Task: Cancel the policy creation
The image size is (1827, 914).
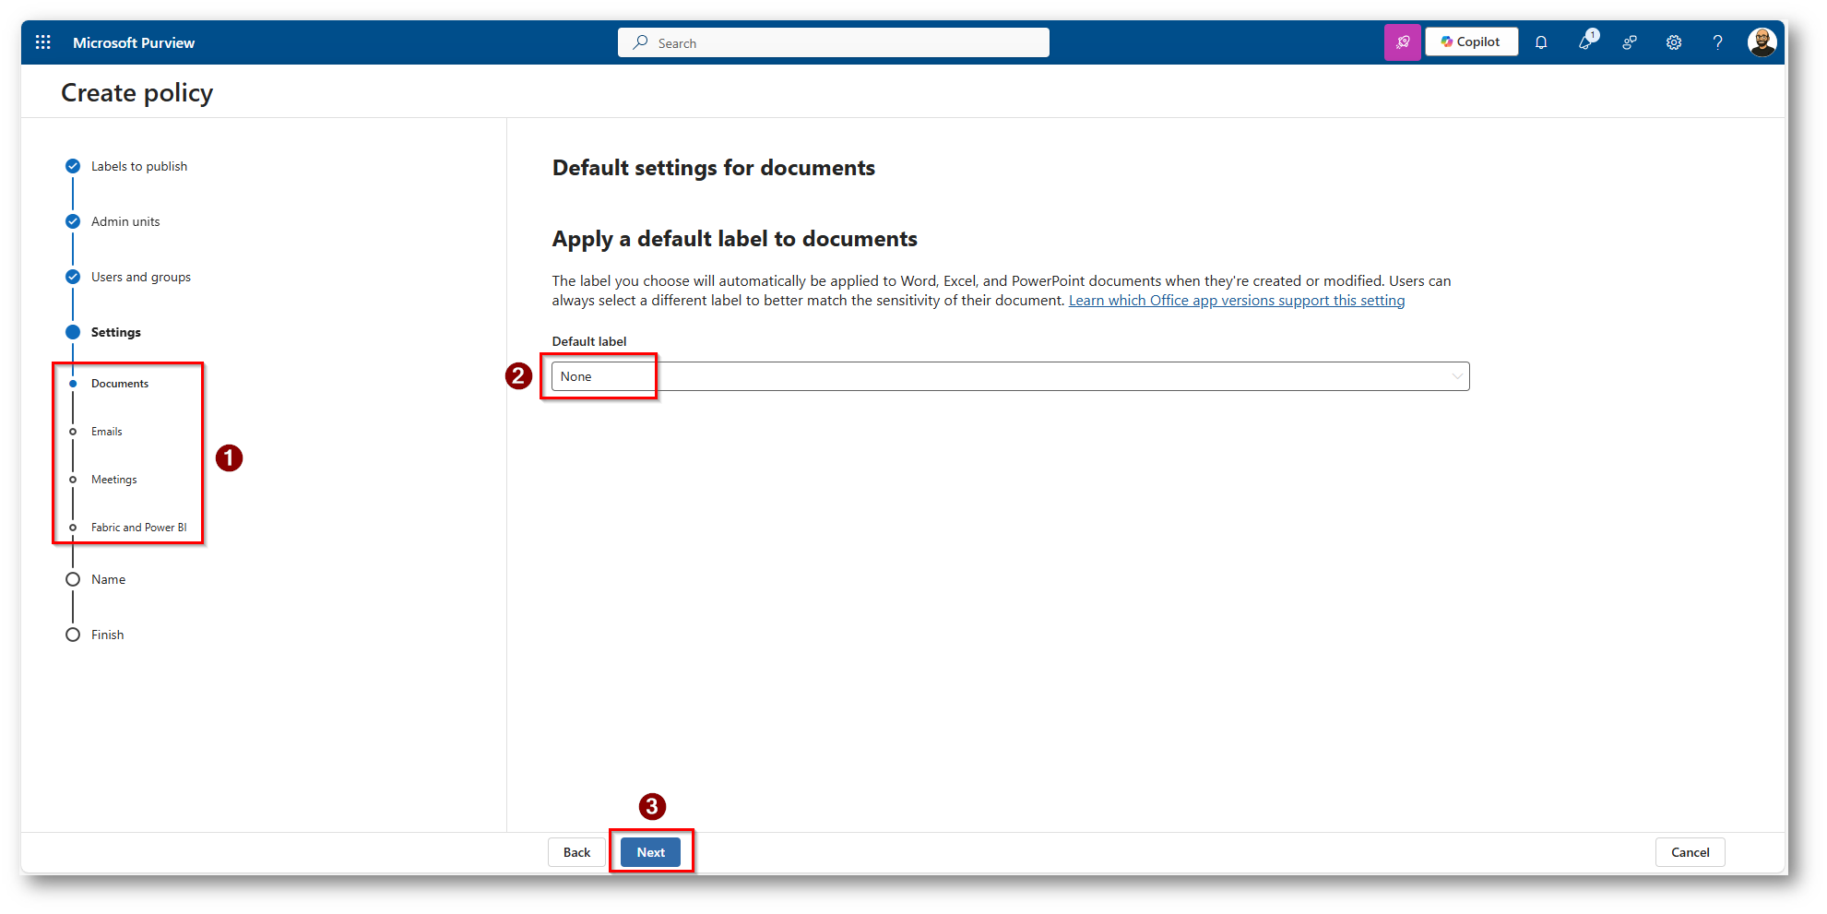Action: (1690, 852)
